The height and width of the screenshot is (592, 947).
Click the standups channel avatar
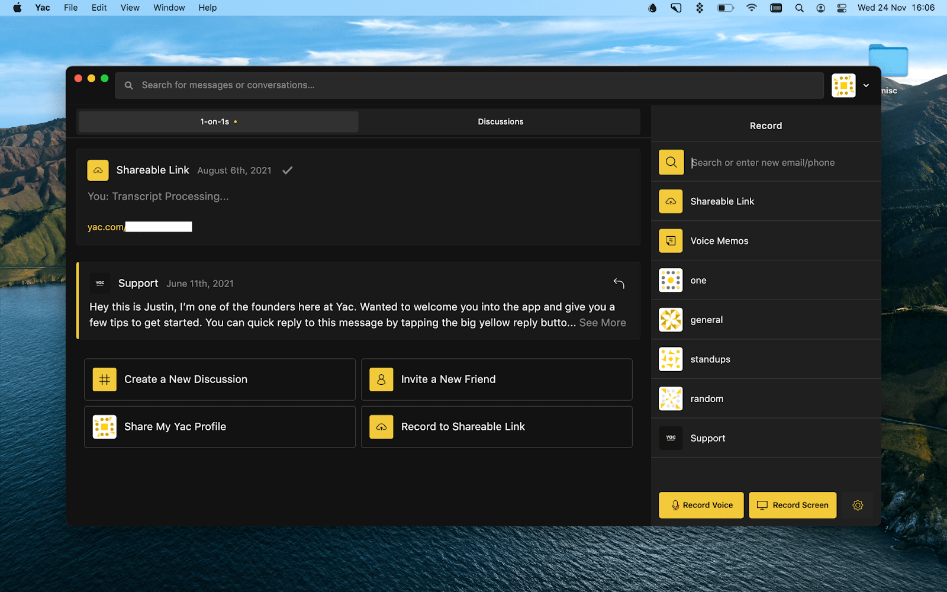click(x=671, y=359)
